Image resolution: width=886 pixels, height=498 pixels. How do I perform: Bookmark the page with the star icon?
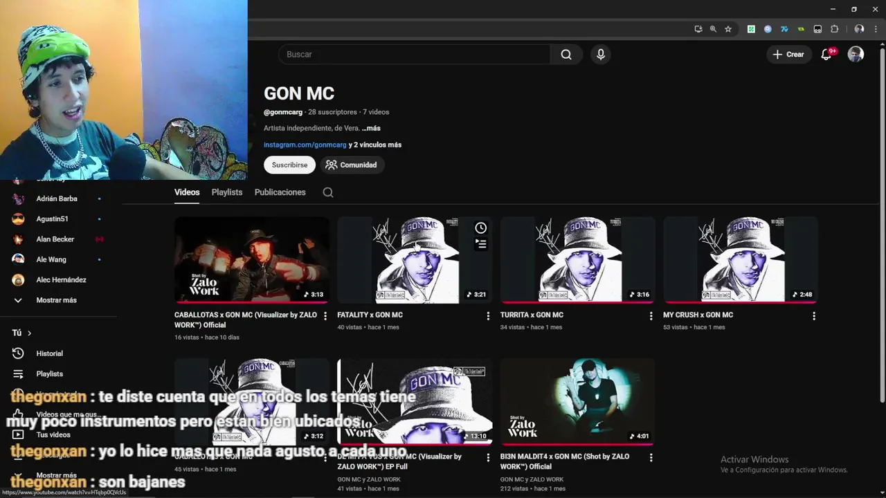(728, 29)
